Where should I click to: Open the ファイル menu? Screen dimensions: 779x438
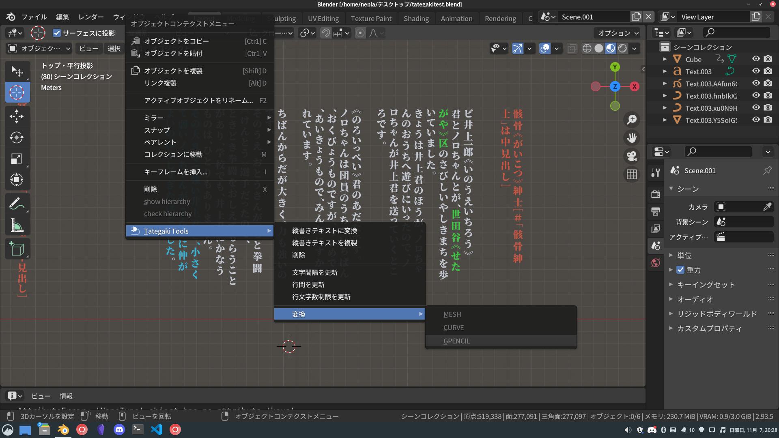coord(34,17)
